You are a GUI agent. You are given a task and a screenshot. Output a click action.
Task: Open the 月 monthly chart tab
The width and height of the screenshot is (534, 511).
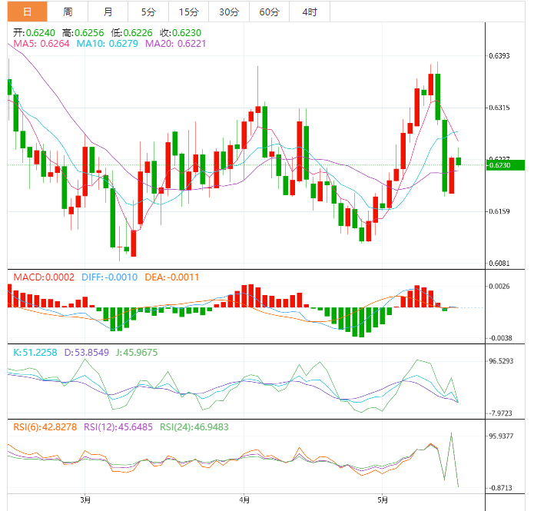point(108,12)
